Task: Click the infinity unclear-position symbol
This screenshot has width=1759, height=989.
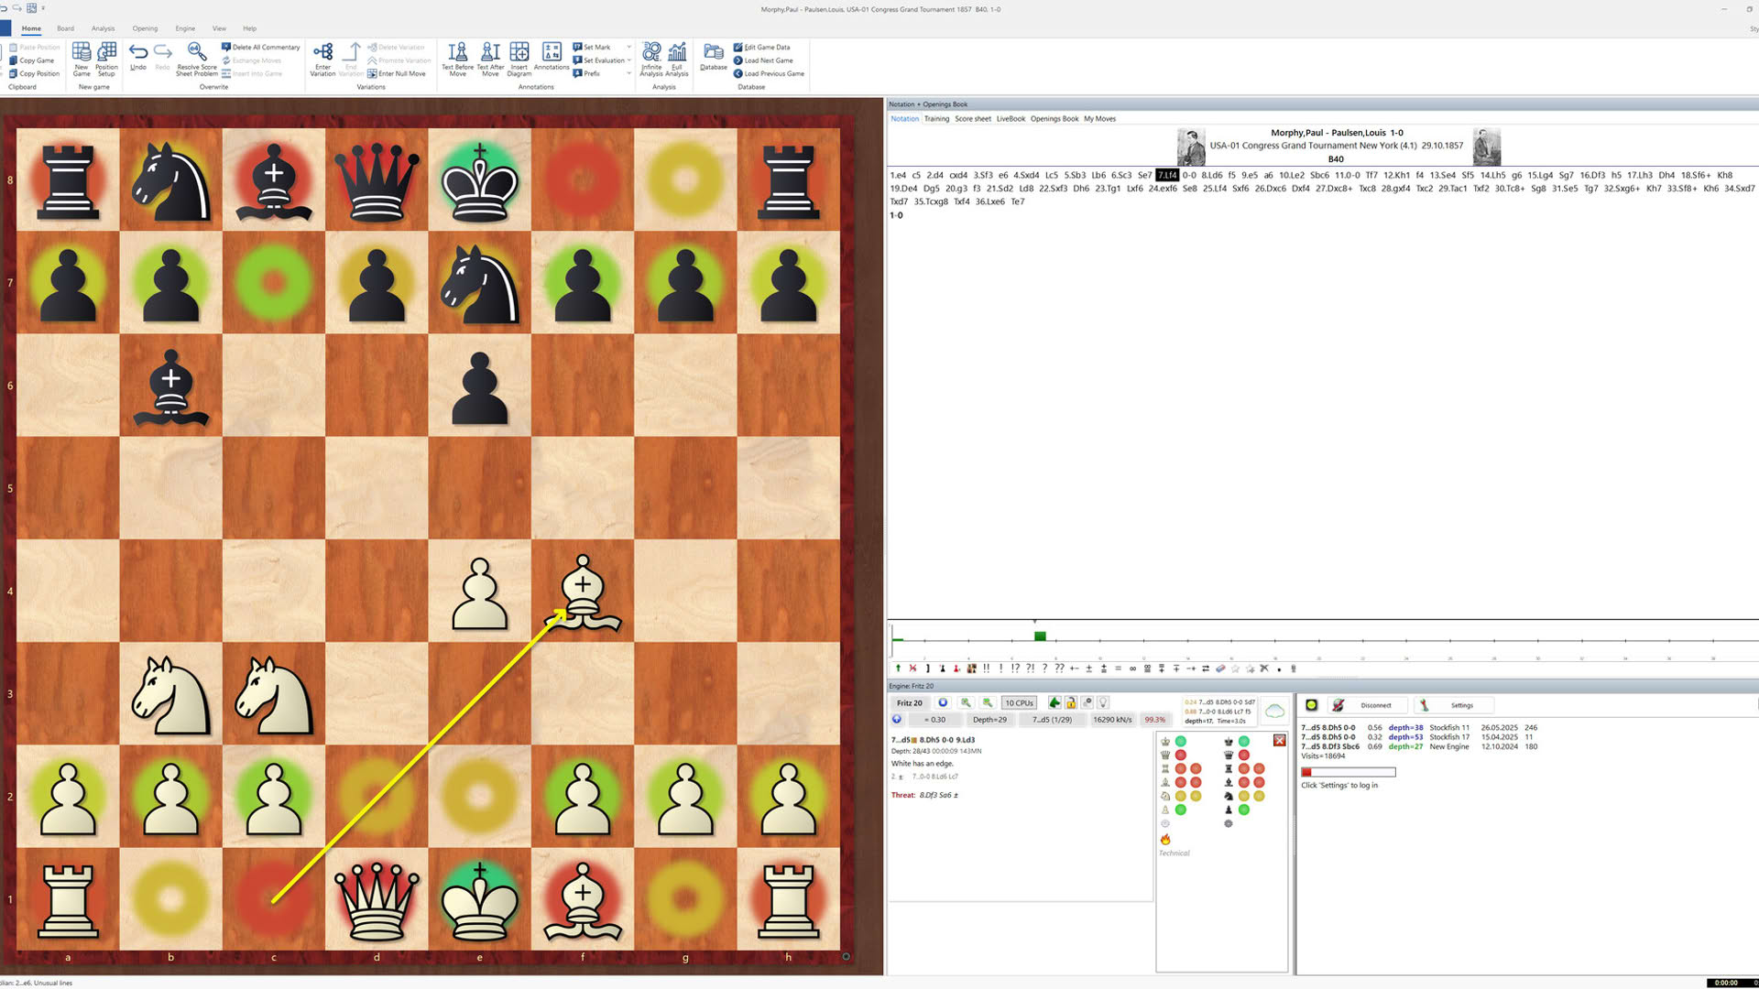Action: (1132, 668)
